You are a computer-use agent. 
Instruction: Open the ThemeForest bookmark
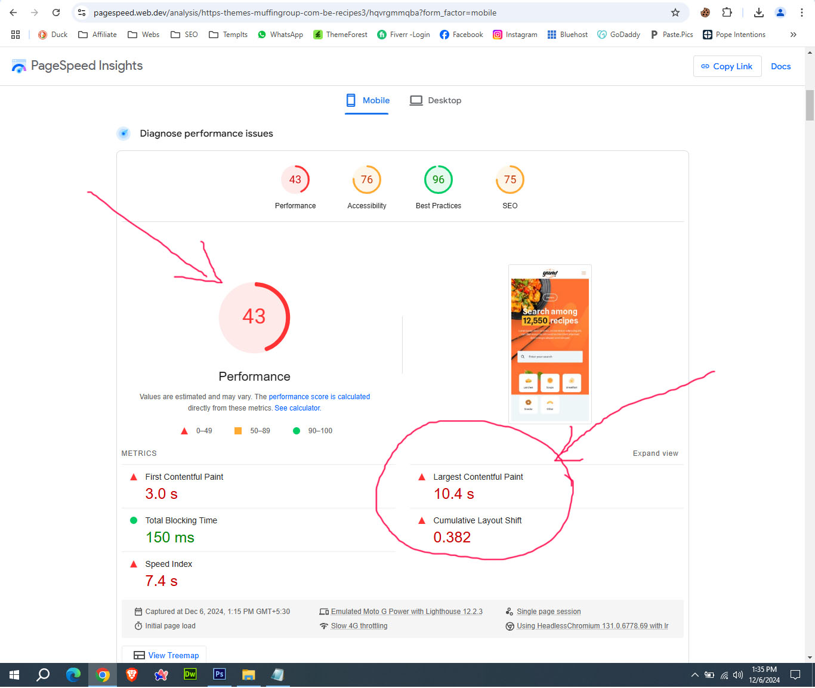[341, 35]
